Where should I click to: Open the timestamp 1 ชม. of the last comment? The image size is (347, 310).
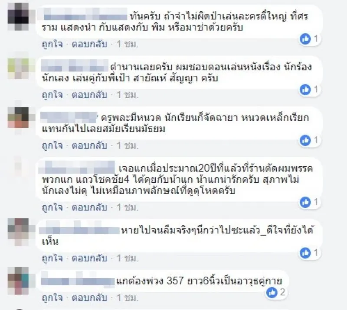coord(127,298)
